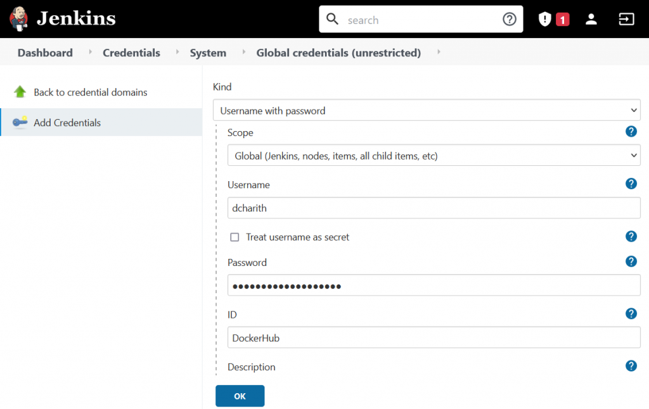The width and height of the screenshot is (649, 409).
Task: Select Add Credentials sidebar item
Action: (101, 122)
